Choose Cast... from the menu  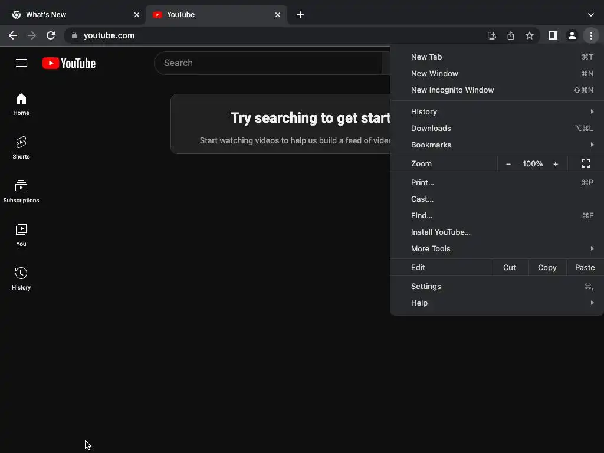[x=497, y=199]
